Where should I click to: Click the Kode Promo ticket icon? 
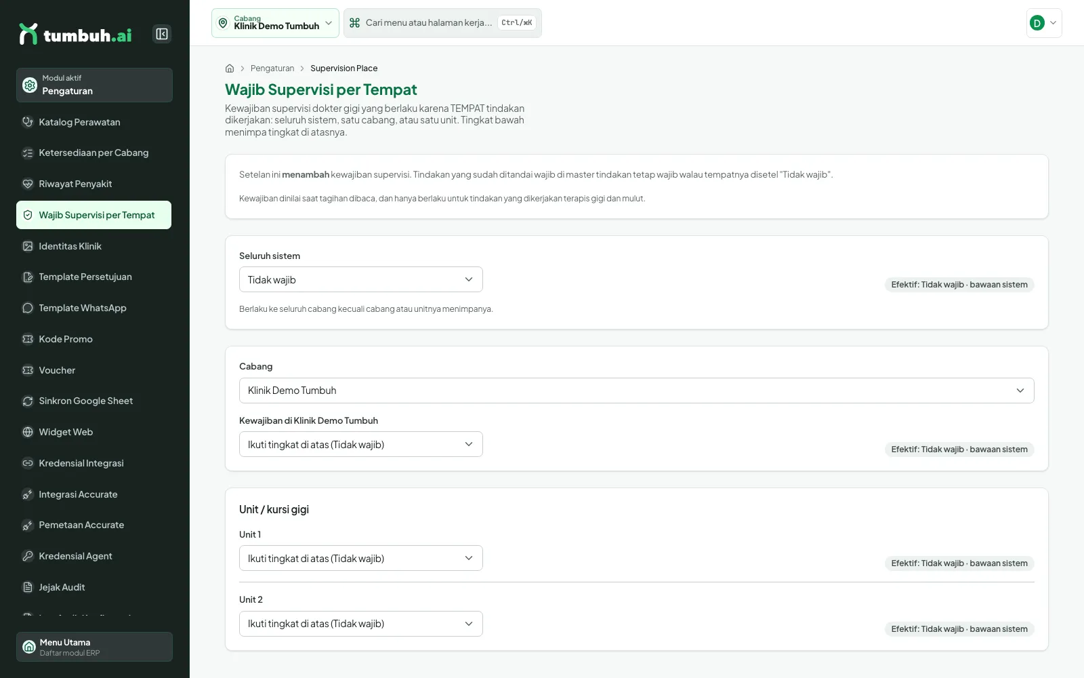28,339
